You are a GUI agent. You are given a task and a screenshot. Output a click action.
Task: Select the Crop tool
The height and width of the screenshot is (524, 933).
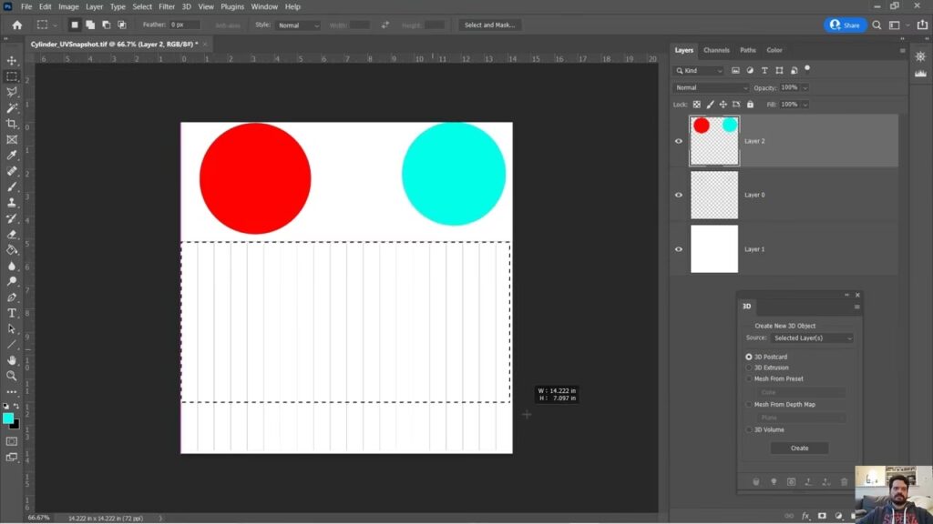(x=12, y=124)
